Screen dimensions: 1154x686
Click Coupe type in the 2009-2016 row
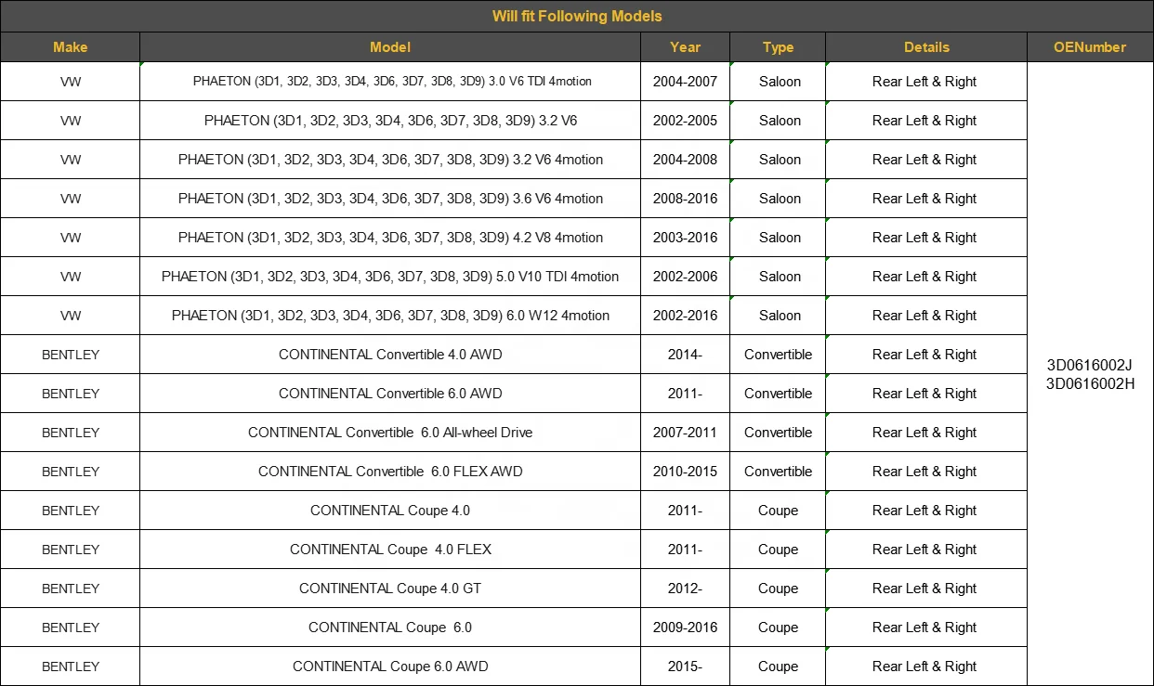tap(778, 628)
